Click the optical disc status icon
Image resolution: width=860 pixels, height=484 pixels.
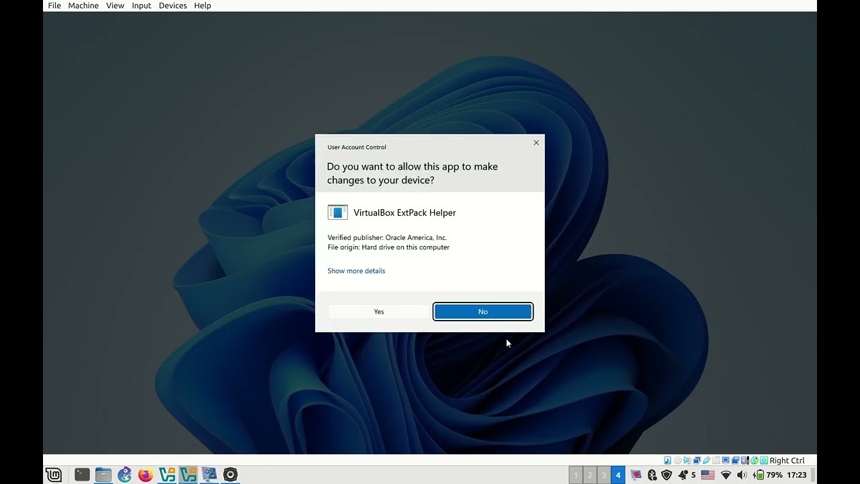677,460
